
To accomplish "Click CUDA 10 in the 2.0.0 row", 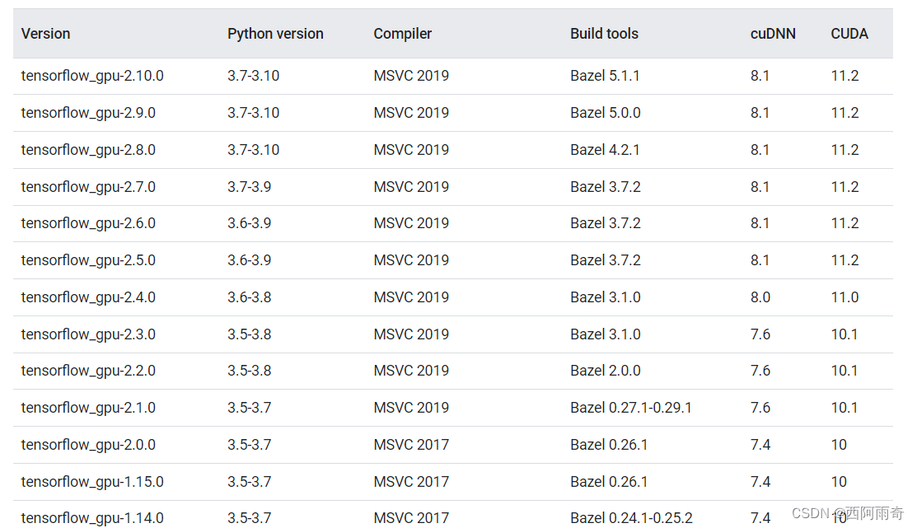I will pyautogui.click(x=839, y=445).
